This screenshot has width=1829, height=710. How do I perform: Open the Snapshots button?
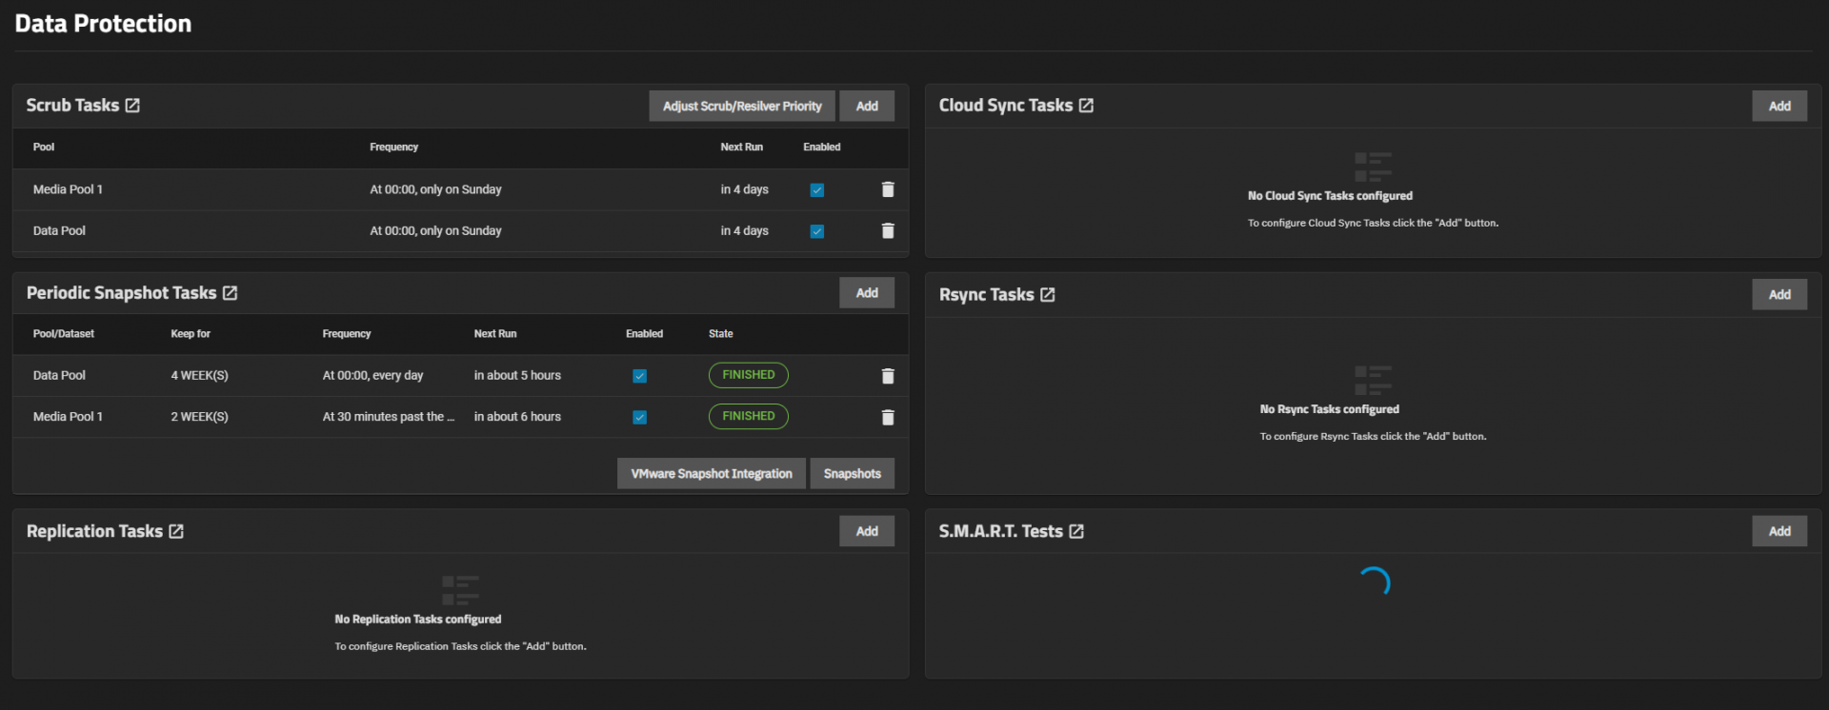[x=853, y=474]
